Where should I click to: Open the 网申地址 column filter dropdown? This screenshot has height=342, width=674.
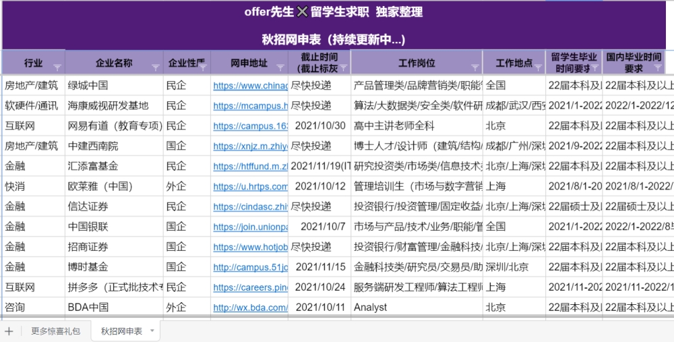(280, 67)
